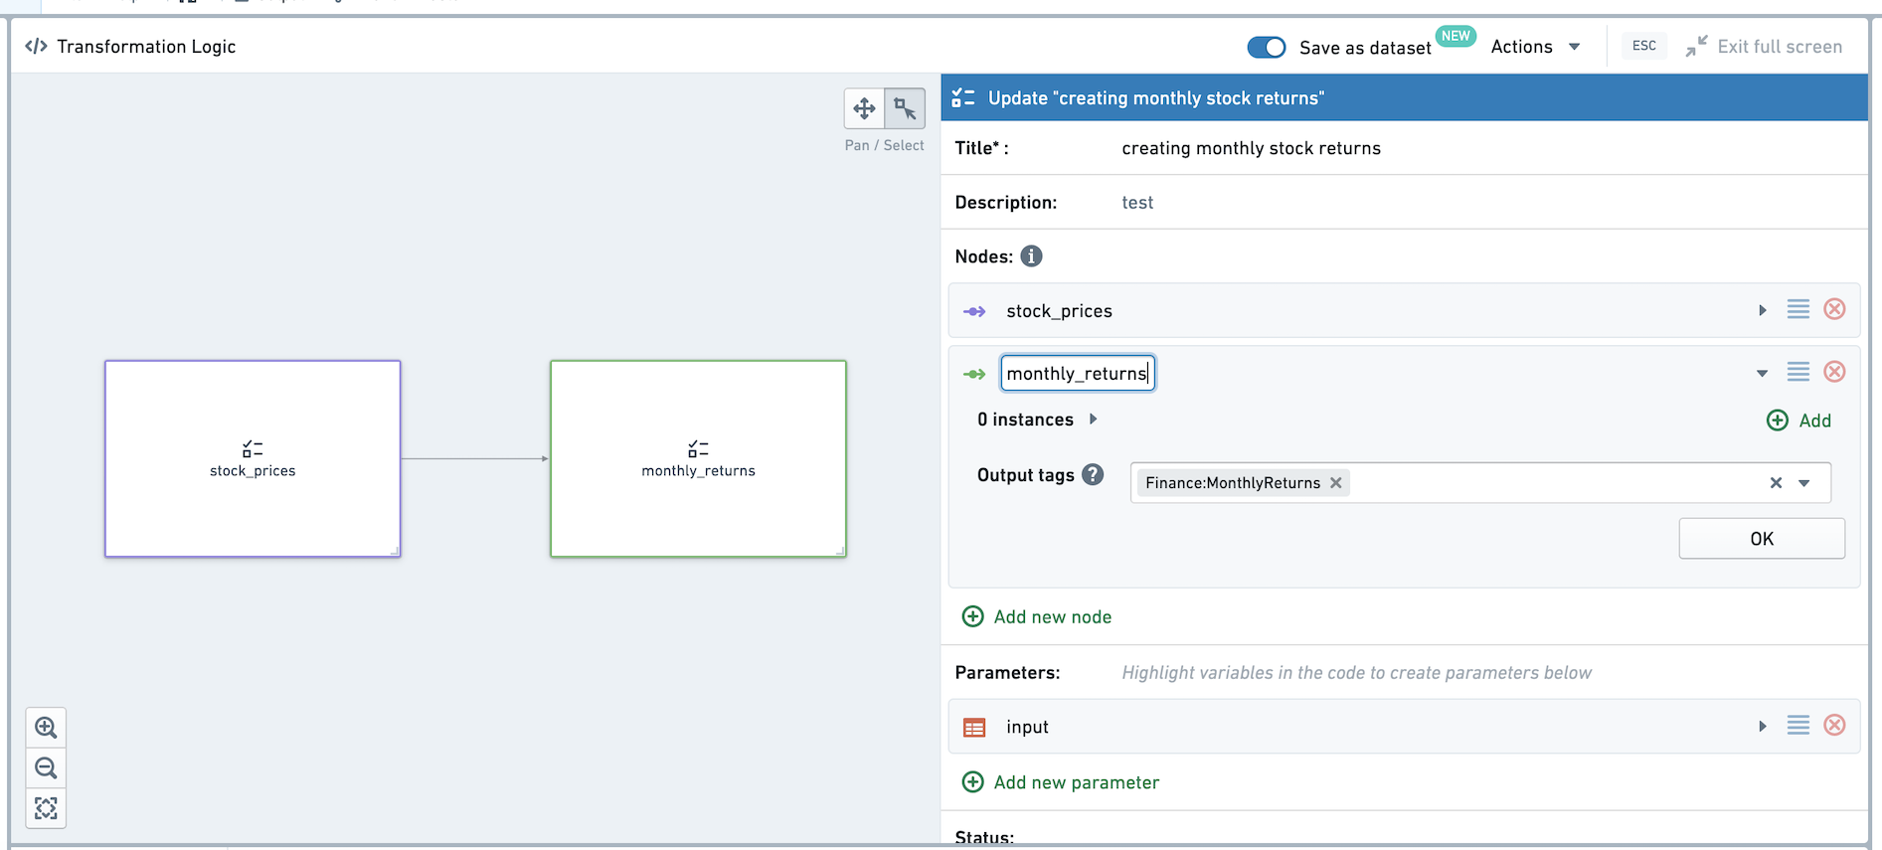Edit the monthly_returns name field
1882x850 pixels.
[1078, 373]
